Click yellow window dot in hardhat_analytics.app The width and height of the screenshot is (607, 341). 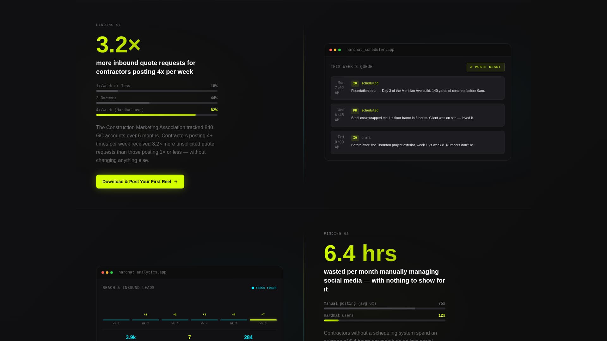pyautogui.click(x=107, y=272)
